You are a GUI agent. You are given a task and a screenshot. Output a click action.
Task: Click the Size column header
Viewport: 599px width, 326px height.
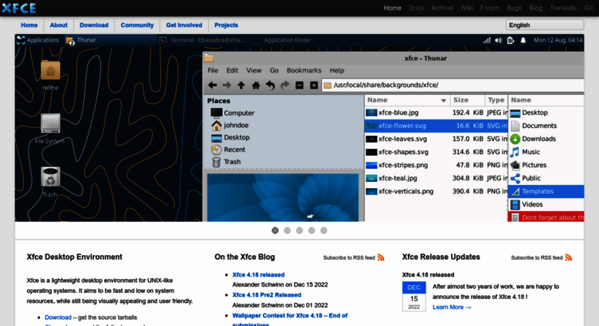click(x=467, y=100)
